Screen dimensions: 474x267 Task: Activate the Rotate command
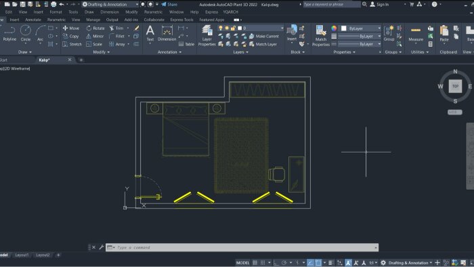click(x=95, y=28)
